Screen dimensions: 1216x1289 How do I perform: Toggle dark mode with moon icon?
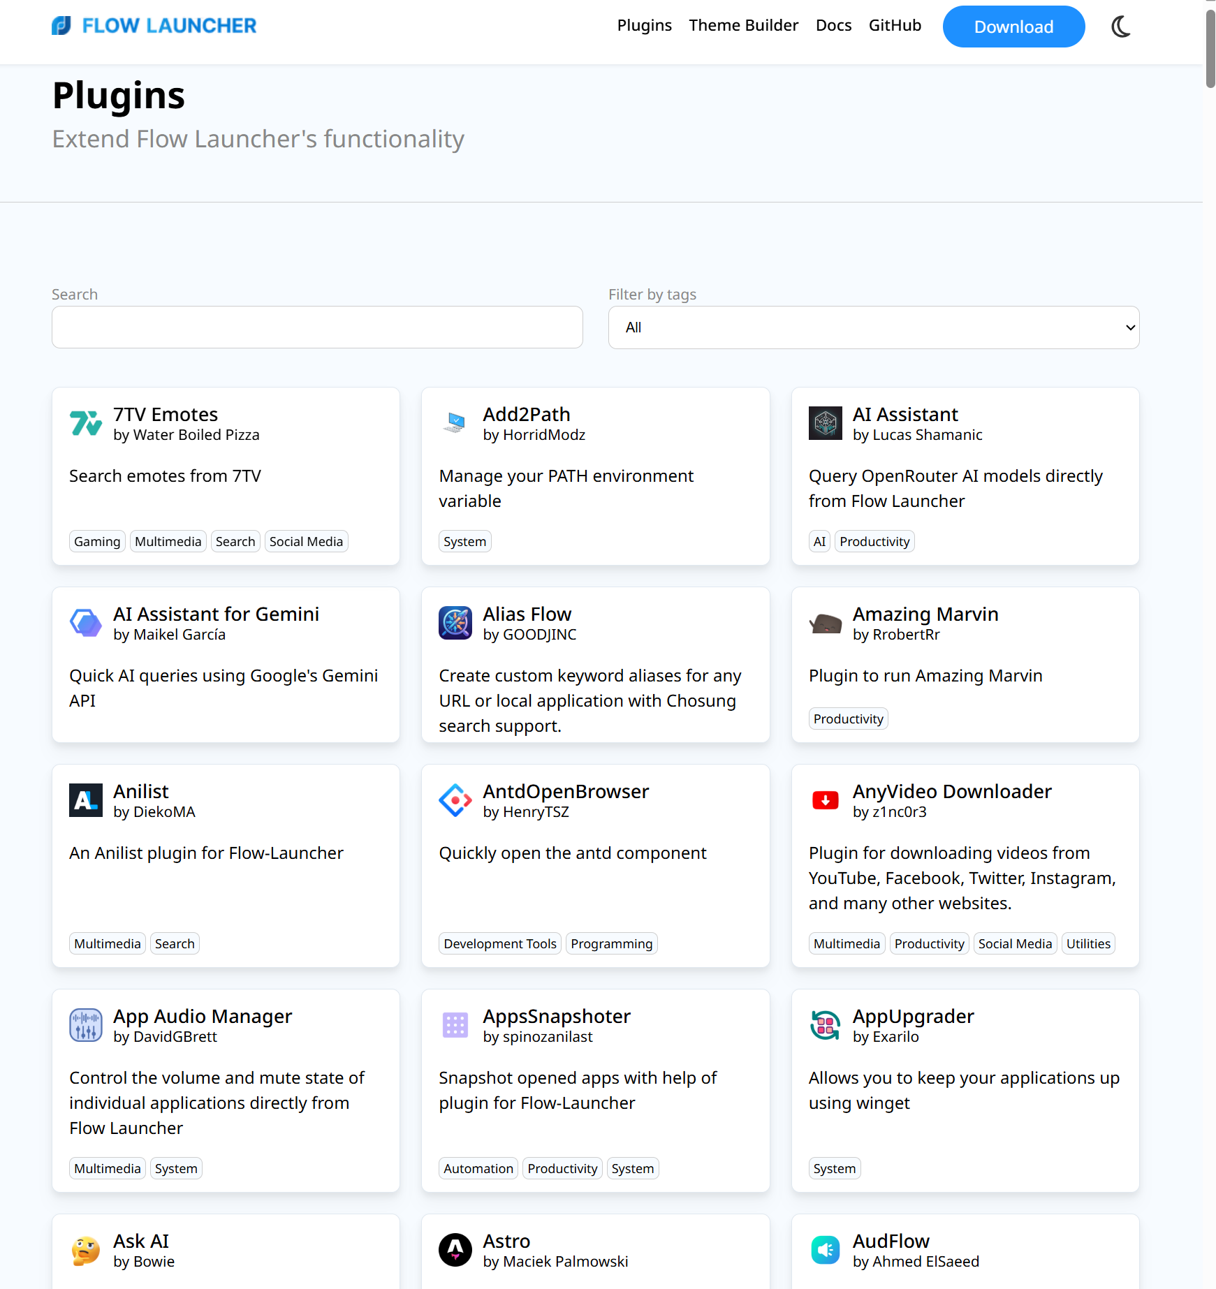pos(1121,27)
